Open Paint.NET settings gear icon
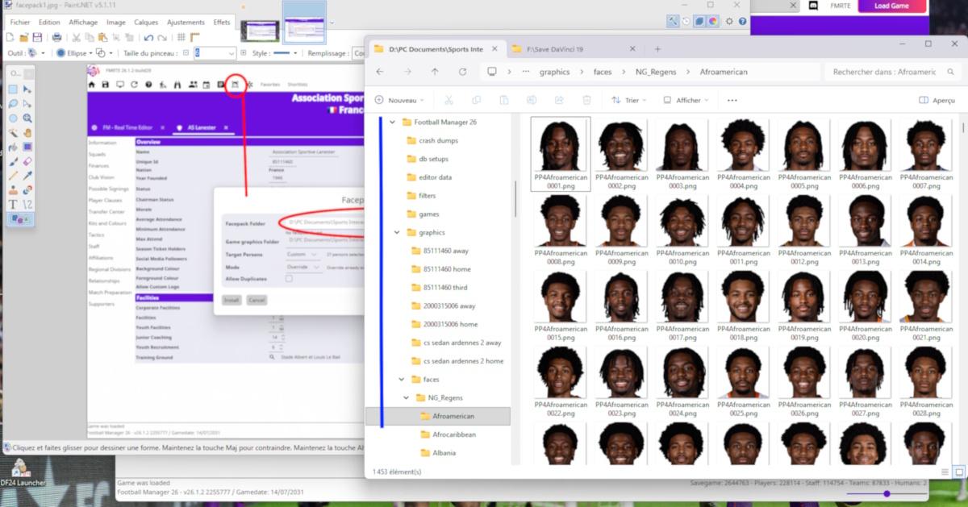This screenshot has width=968, height=507. pyautogui.click(x=729, y=22)
